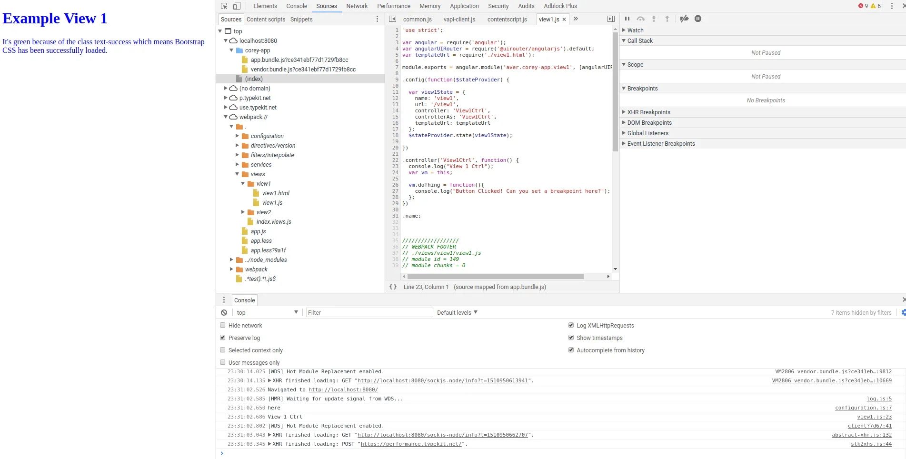Switch to the Network tab
This screenshot has width=906, height=459.
(357, 6)
